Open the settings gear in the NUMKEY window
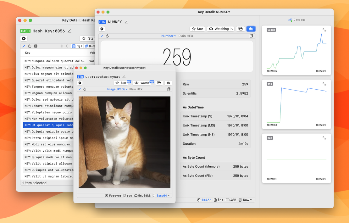 coord(101,29)
